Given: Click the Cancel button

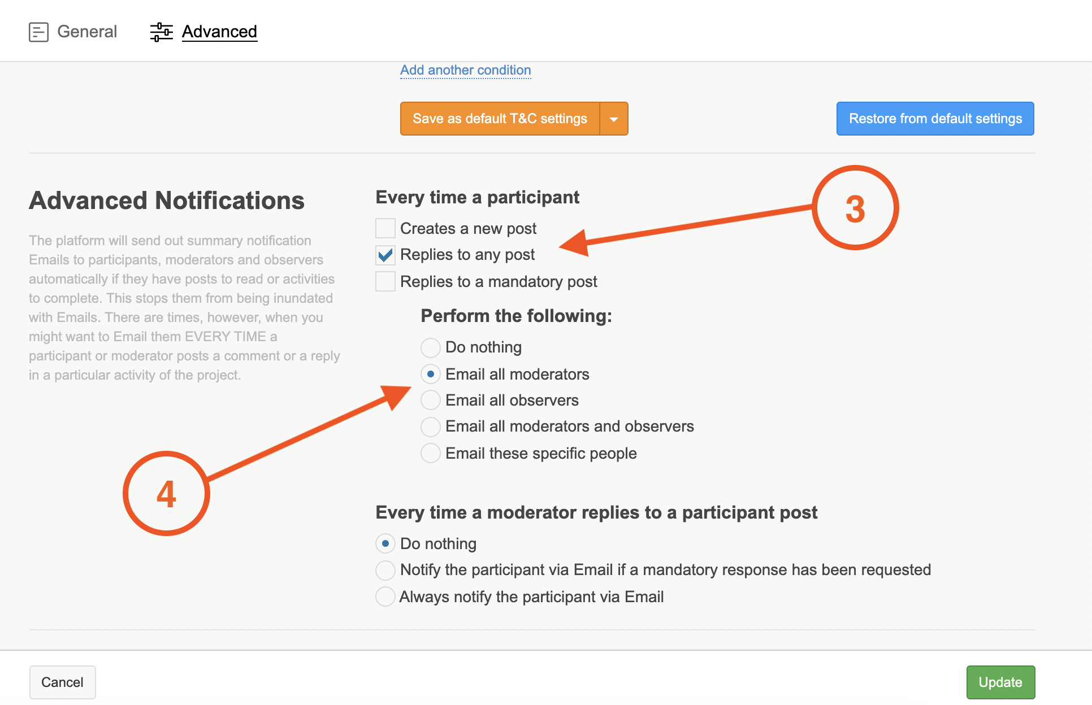Looking at the screenshot, I should click(62, 682).
